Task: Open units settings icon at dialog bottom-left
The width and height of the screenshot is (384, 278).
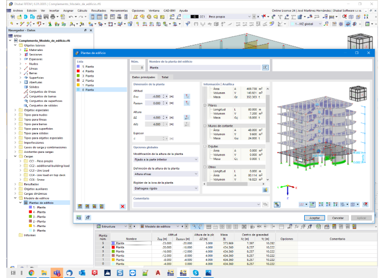Action: pyautogui.click(x=79, y=217)
